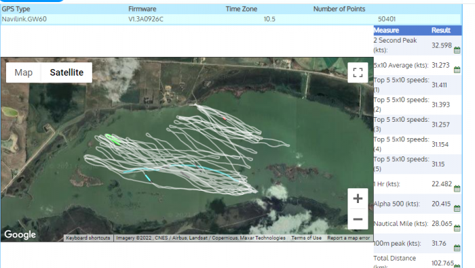Click Result column header
The image size is (475, 268).
(441, 30)
